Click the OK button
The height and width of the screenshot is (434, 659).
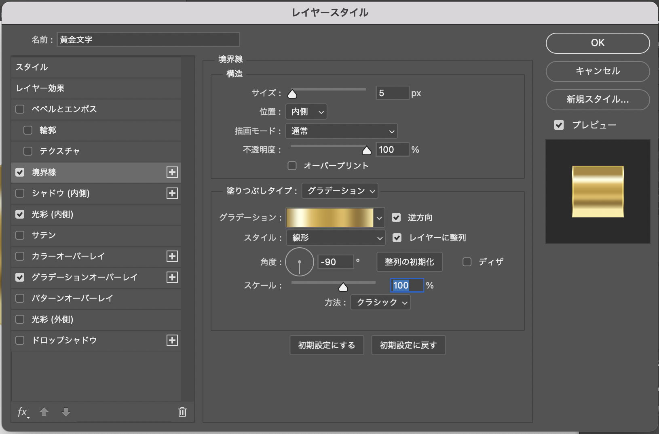598,43
